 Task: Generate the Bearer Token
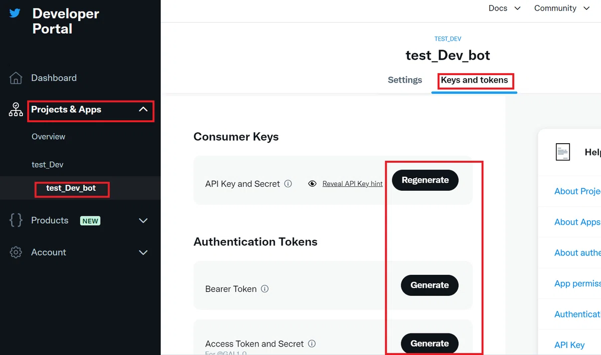coord(430,285)
